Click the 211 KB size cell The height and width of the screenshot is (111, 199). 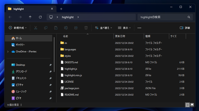pos(181,69)
